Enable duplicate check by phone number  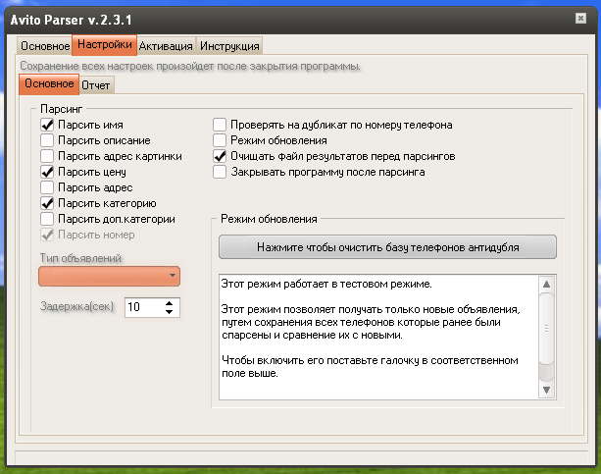221,126
